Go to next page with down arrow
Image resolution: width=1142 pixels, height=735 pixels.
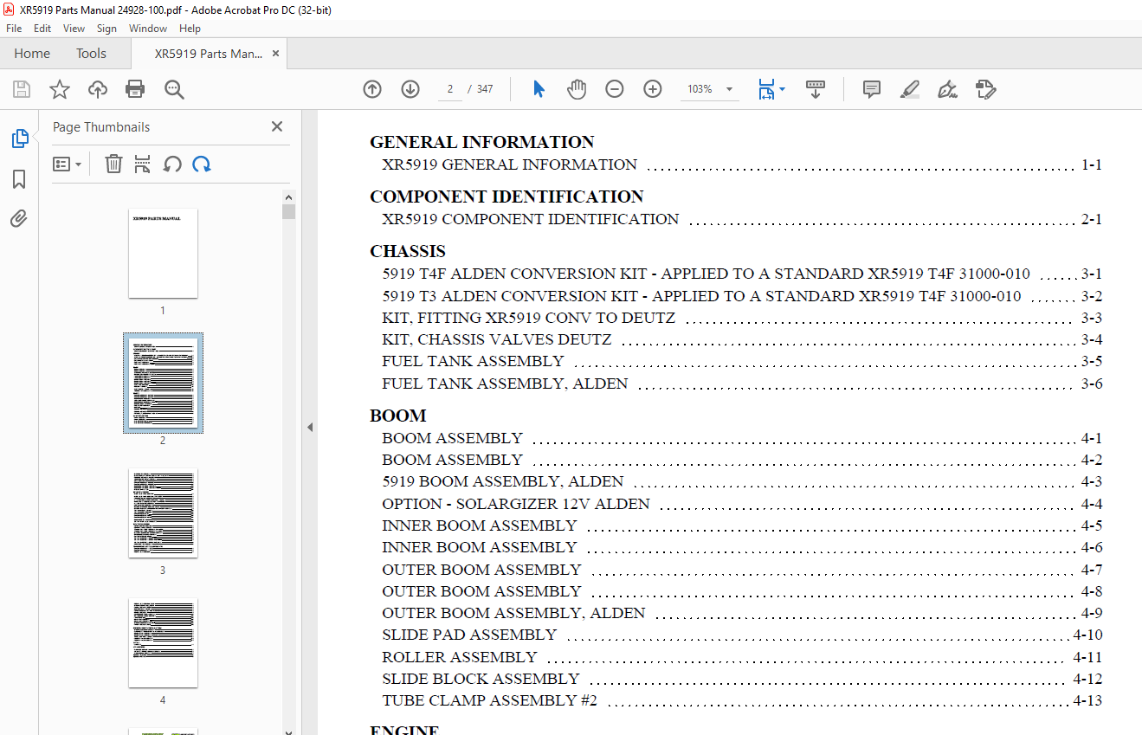[x=410, y=89]
